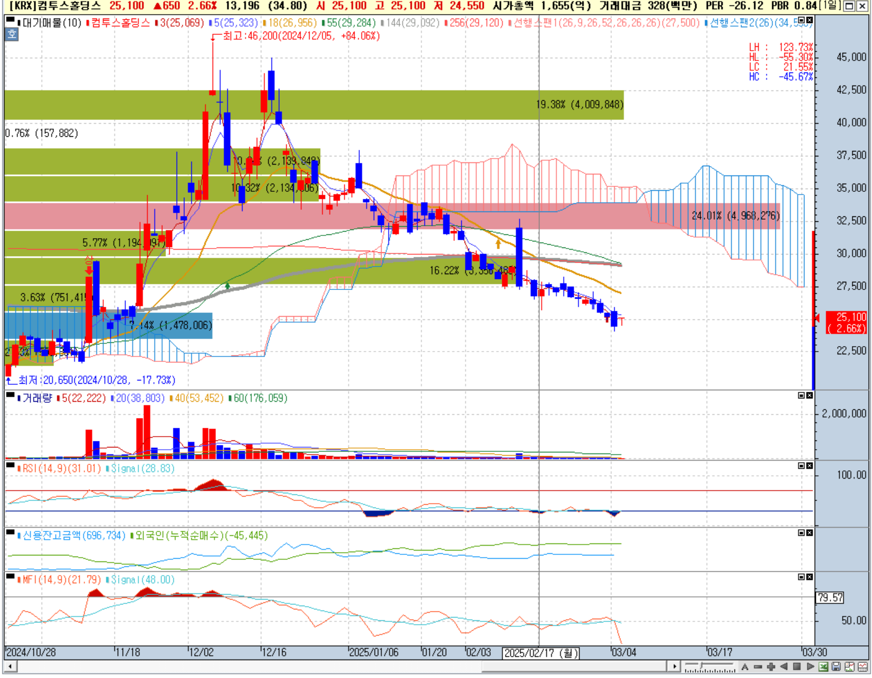Click the zoom-in plus icon in bottom toolbar
Image resolution: width=872 pixels, height=678 pixels.
tap(771, 667)
